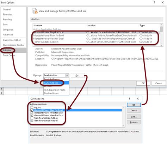Select the Add-ins category in sidebar

coord(14,50)
